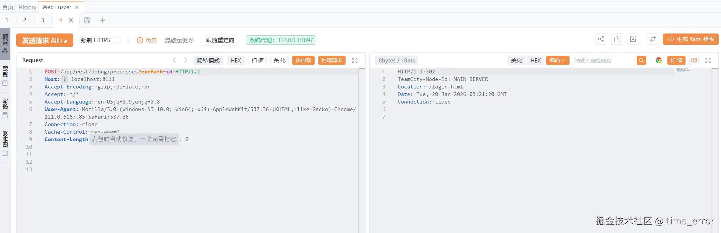Go to next request with right chevron
This screenshot has height=233, width=721.
pyautogui.click(x=186, y=60)
